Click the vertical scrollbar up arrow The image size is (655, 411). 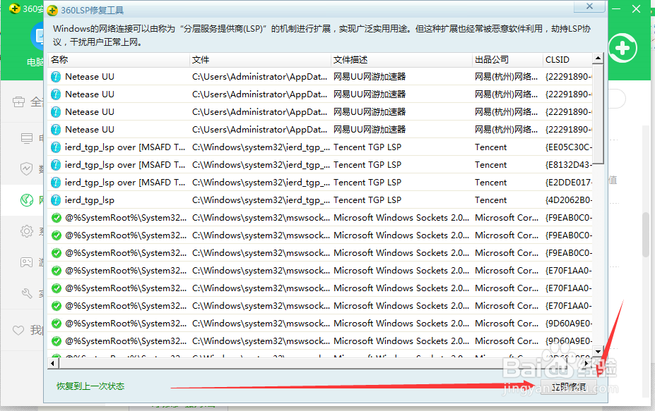click(x=598, y=58)
